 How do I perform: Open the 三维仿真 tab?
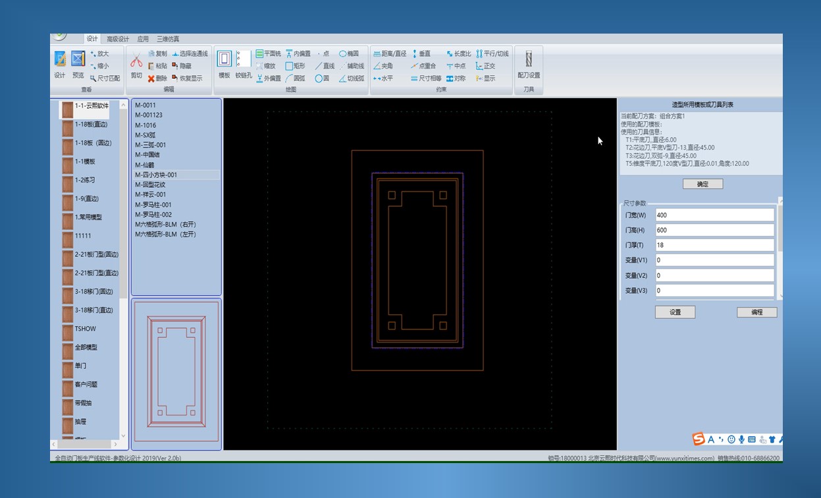pos(168,39)
